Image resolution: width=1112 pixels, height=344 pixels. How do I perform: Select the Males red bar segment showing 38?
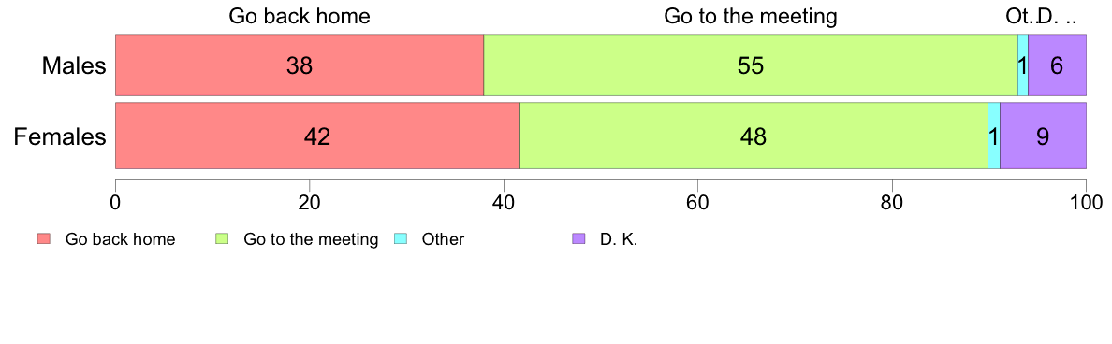tap(300, 65)
